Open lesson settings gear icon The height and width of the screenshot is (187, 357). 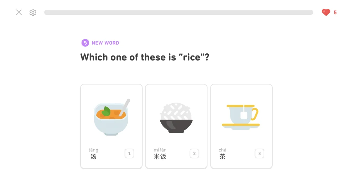pyautogui.click(x=33, y=12)
